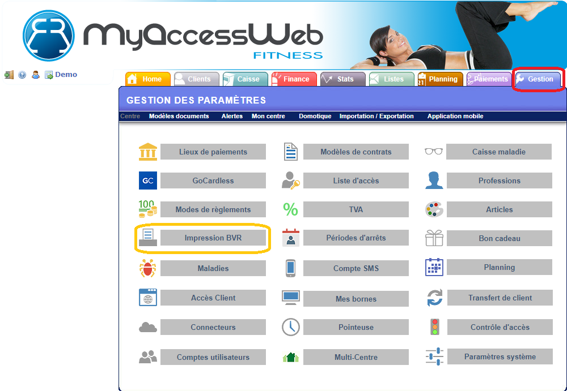Open the Modèles documents submenu
Image resolution: width=567 pixels, height=391 pixels.
[179, 116]
